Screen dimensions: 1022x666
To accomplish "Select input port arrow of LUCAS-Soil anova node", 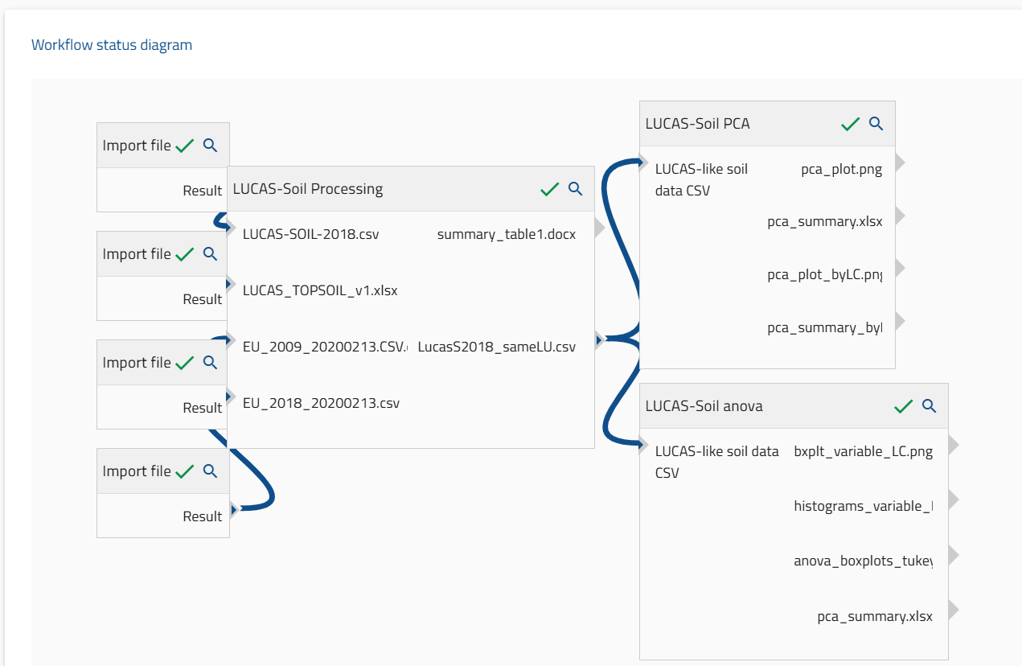I will click(x=643, y=444).
